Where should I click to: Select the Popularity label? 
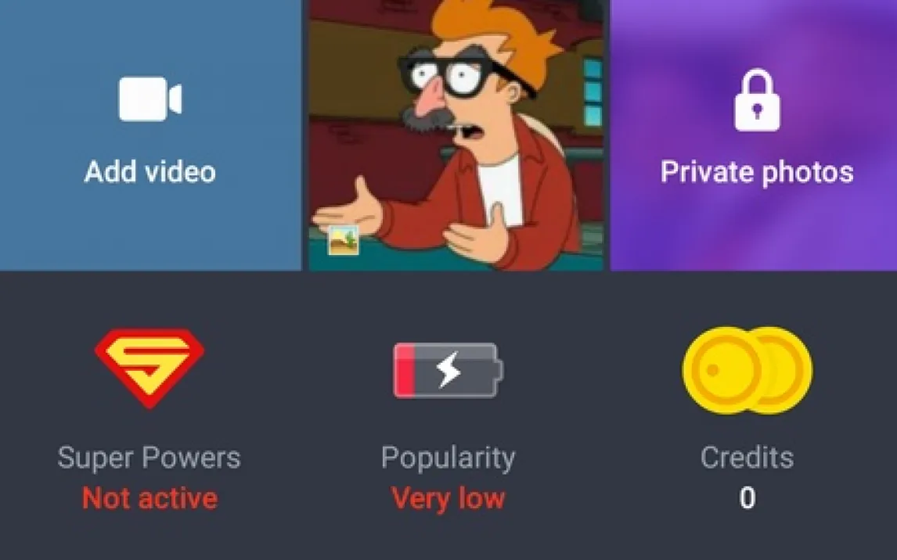(x=448, y=458)
